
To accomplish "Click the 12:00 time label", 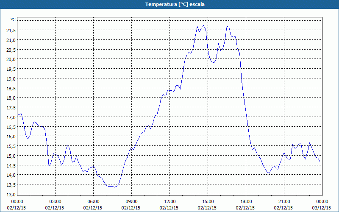I will (x=170, y=202).
